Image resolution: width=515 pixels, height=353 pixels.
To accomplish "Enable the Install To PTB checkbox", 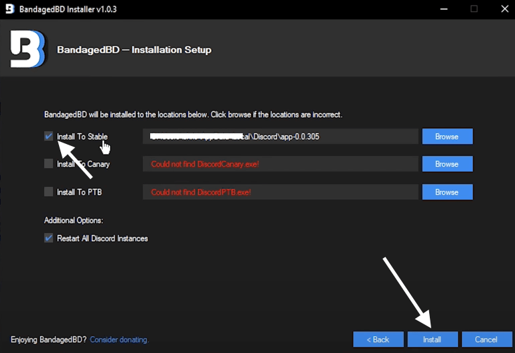I will click(48, 192).
